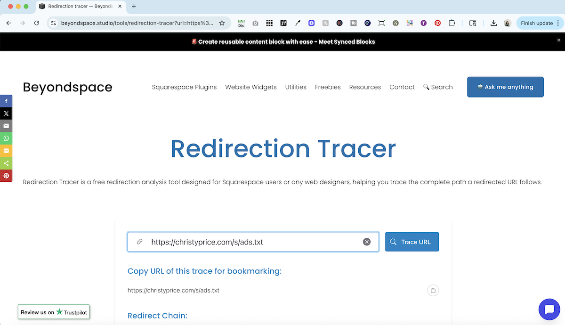Open the 'Dis' extension in the toolbar
565x325 pixels.
tap(241, 23)
